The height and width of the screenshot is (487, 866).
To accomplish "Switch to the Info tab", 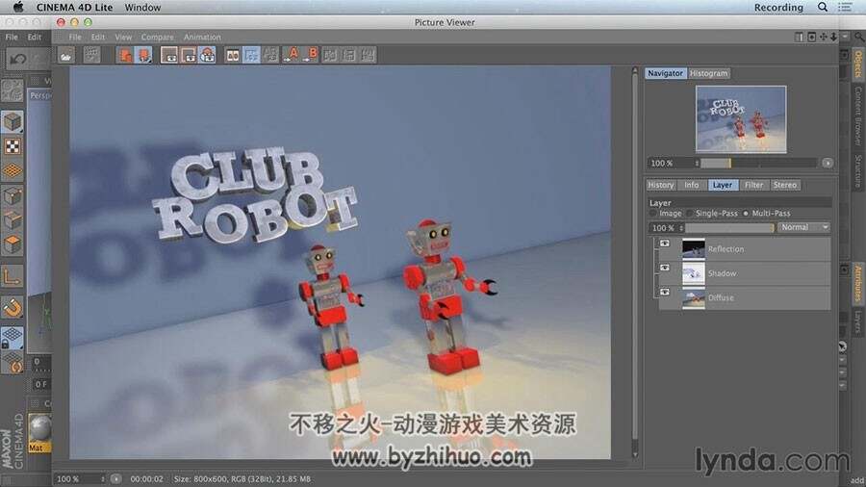I will point(692,185).
